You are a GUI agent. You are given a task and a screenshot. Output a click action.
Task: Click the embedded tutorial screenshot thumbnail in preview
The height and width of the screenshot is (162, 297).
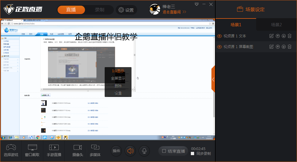click(x=81, y=65)
